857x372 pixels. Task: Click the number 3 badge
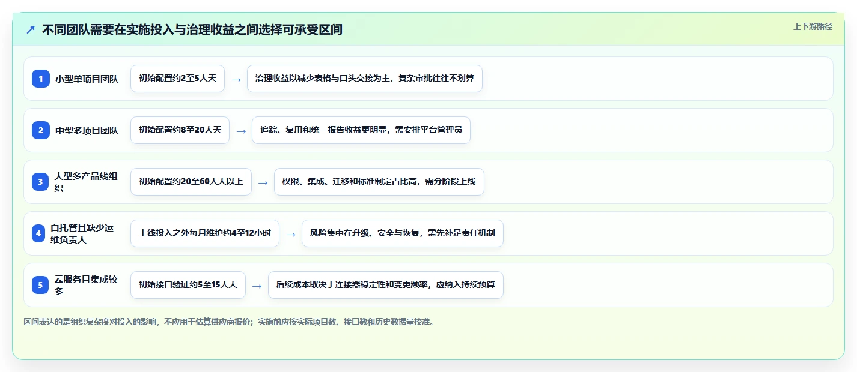coord(40,182)
